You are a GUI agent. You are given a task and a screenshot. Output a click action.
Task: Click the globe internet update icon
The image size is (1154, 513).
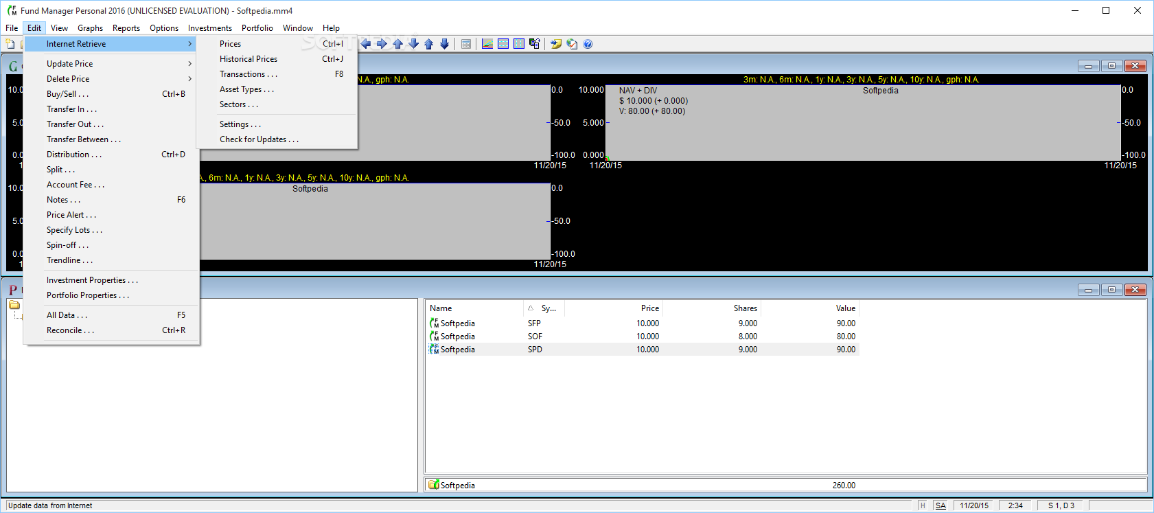(x=572, y=44)
